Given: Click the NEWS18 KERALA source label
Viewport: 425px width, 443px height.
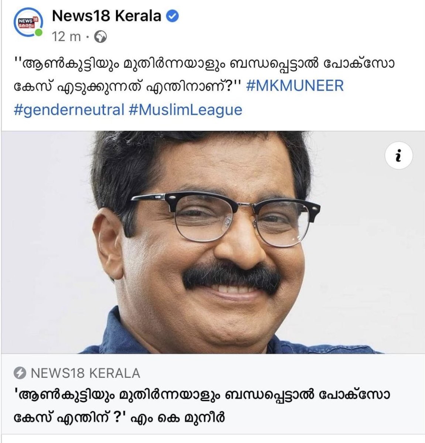Looking at the screenshot, I should (86, 374).
